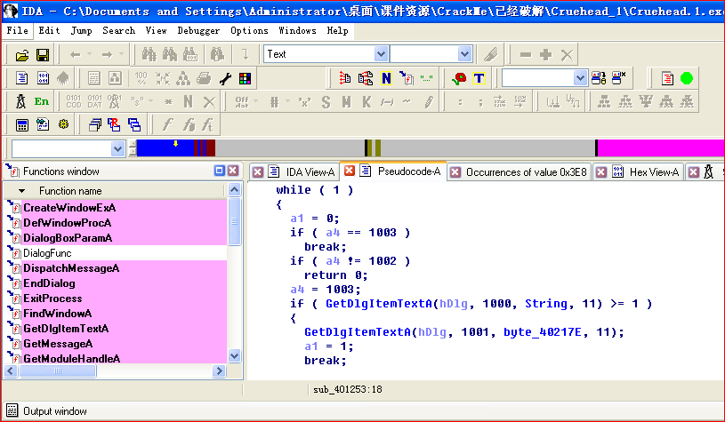This screenshot has width=725, height=422.
Task: Click the functions list horizontal scroll right arrow
Action: click(x=219, y=370)
